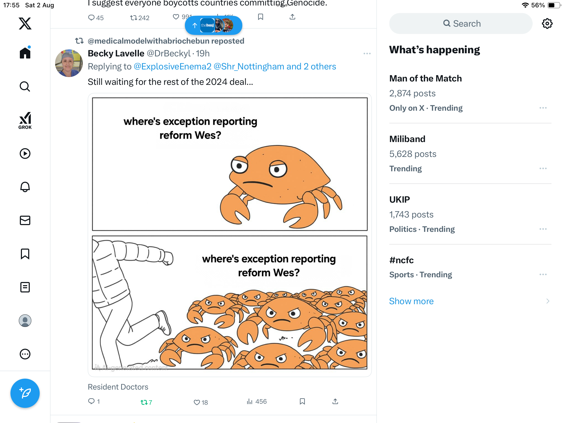
Task: Bookmark the Resident Doctors post
Action: (x=302, y=402)
